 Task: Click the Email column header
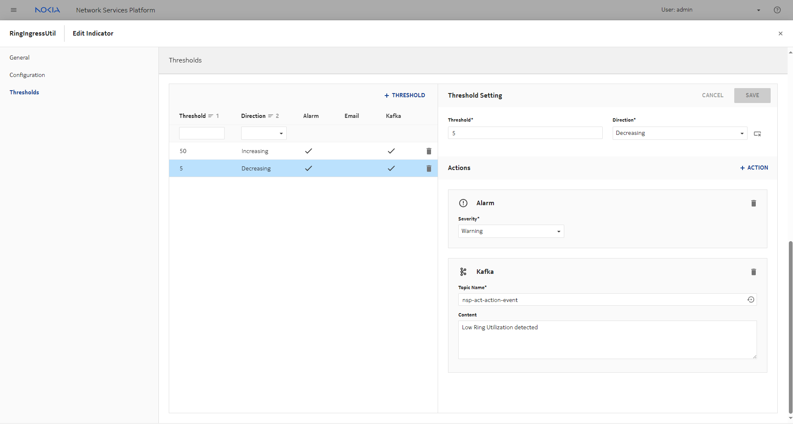[352, 116]
